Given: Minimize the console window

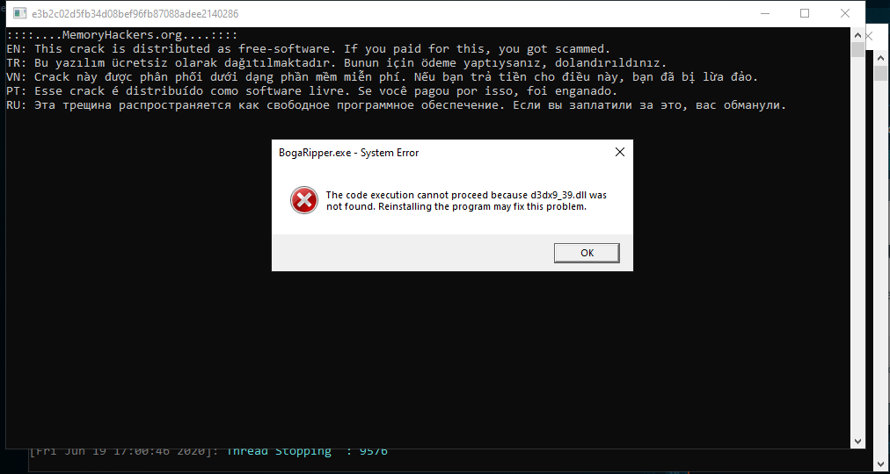Looking at the screenshot, I should pyautogui.click(x=764, y=13).
